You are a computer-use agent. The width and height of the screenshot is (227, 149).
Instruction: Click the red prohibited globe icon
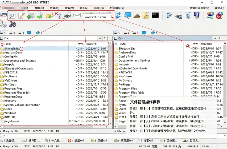pos(220,15)
